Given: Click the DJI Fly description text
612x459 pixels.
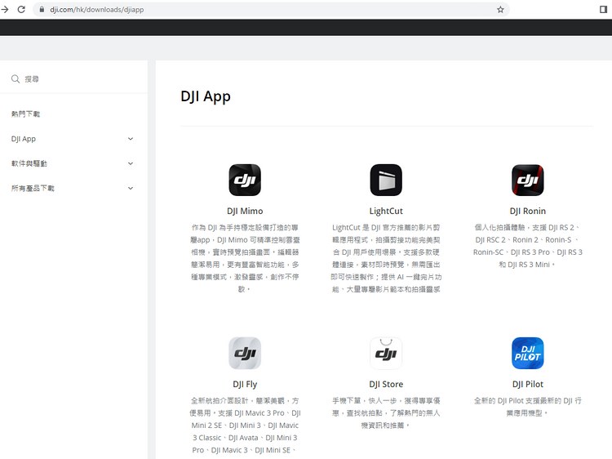Looking at the screenshot, I should click(245, 425).
